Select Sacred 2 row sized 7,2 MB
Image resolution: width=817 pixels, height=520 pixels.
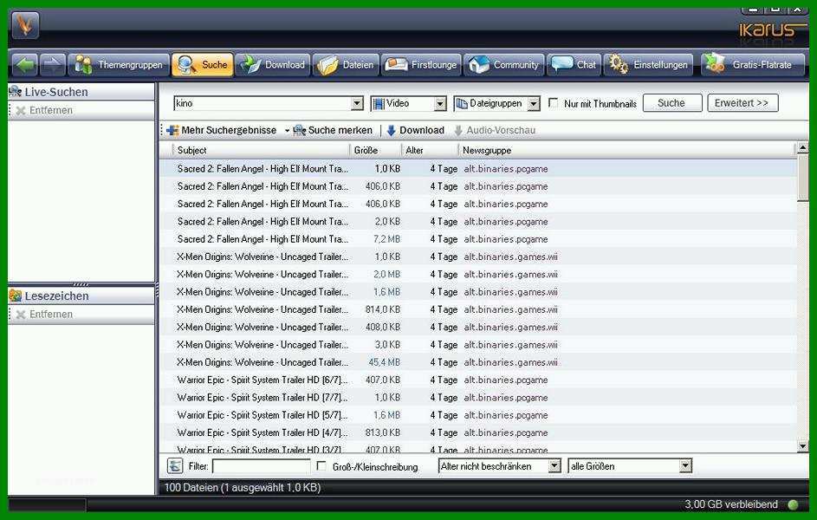[x=478, y=239]
